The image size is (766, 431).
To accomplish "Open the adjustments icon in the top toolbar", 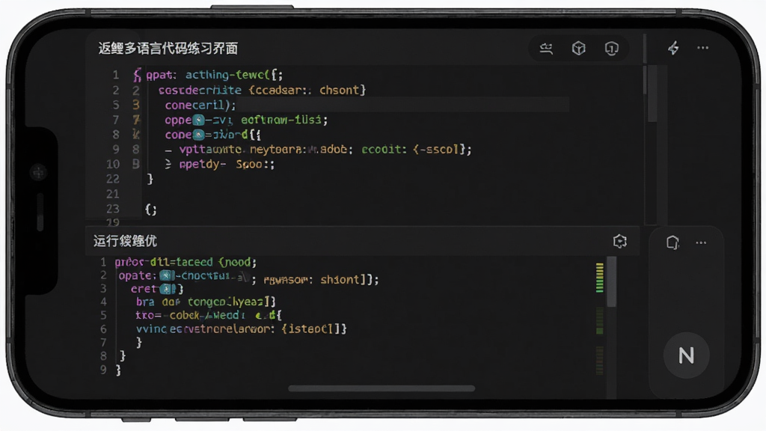I will pyautogui.click(x=546, y=49).
